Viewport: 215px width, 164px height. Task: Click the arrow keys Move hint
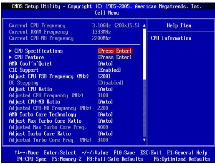click(x=27, y=153)
